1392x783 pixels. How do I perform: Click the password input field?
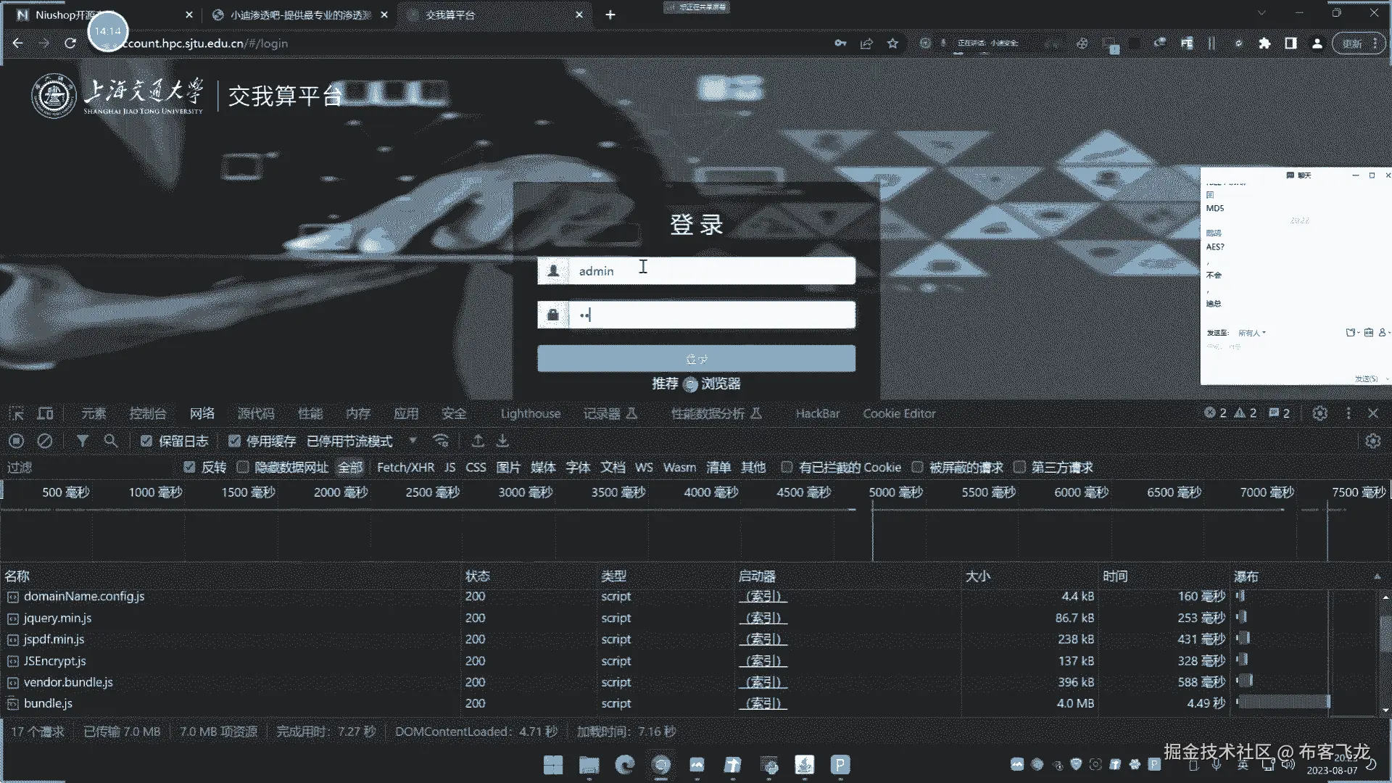710,315
